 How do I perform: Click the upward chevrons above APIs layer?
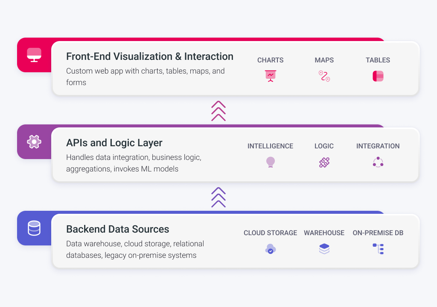218,111
